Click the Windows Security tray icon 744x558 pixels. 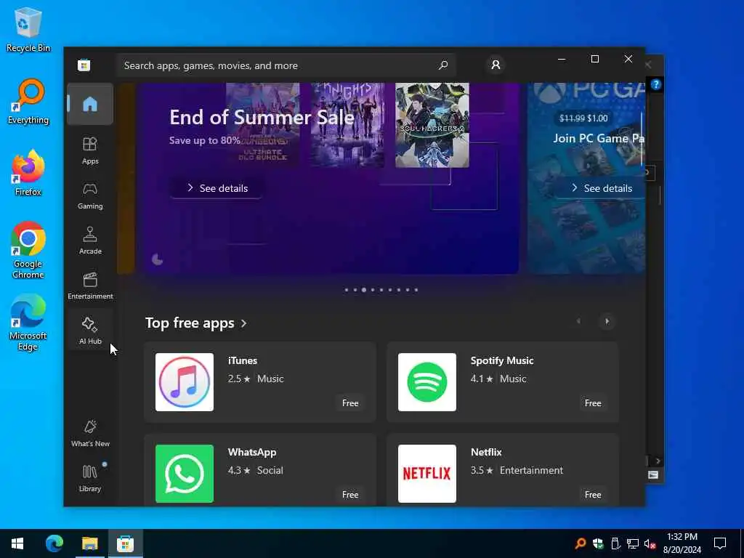pyautogui.click(x=598, y=543)
